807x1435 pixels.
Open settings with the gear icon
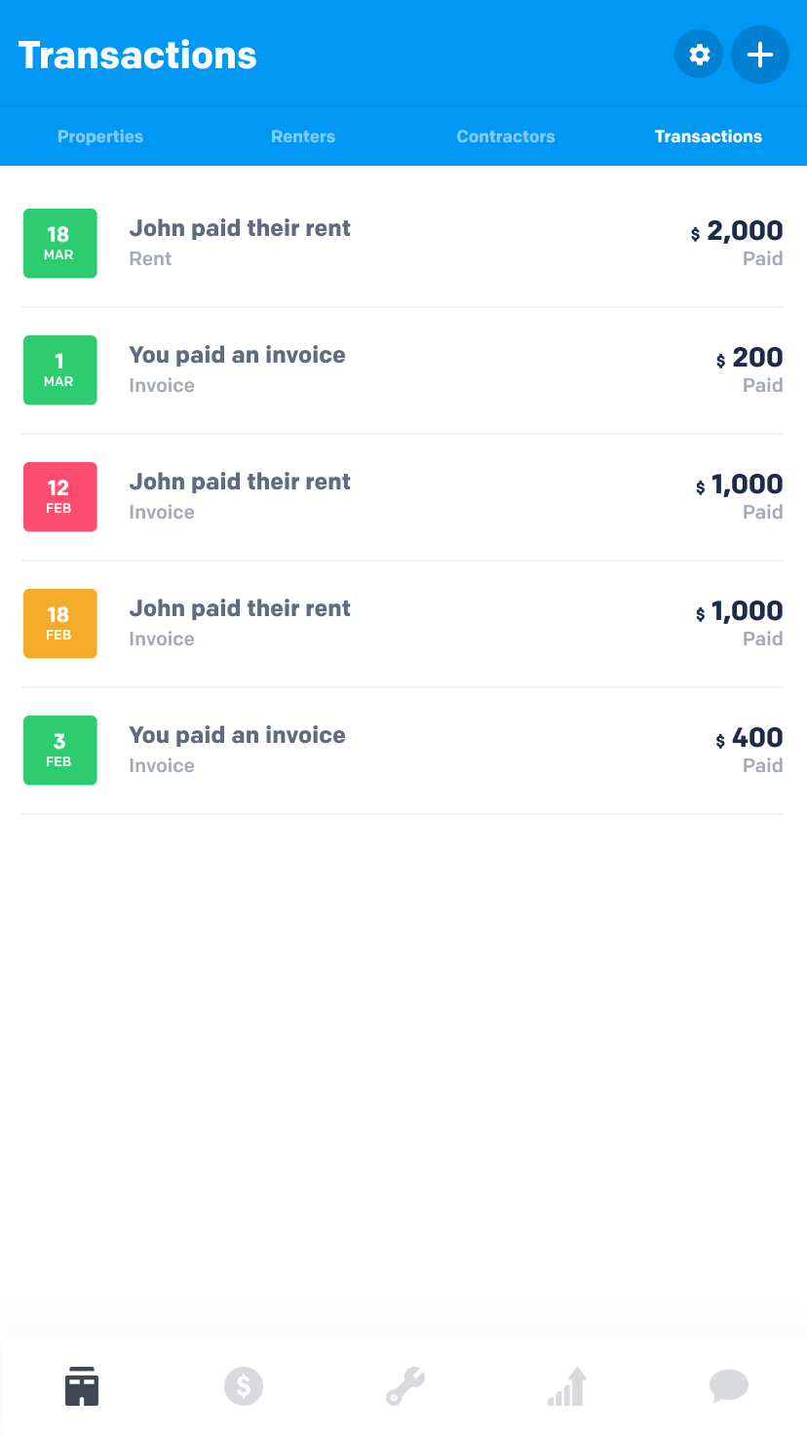pyautogui.click(x=699, y=55)
